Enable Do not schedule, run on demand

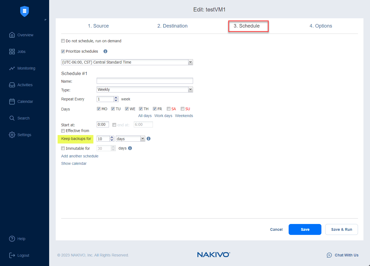click(x=63, y=41)
